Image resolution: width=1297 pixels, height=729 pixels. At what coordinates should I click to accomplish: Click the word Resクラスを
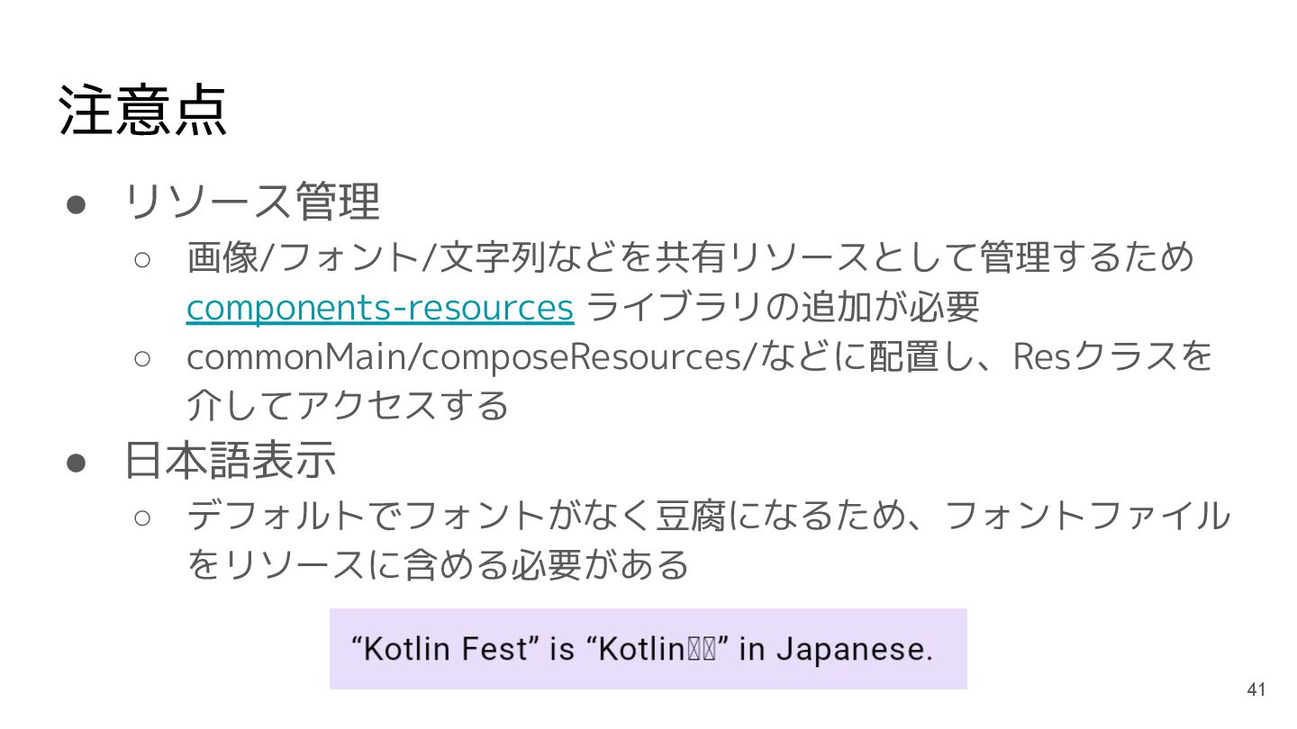[1113, 357]
